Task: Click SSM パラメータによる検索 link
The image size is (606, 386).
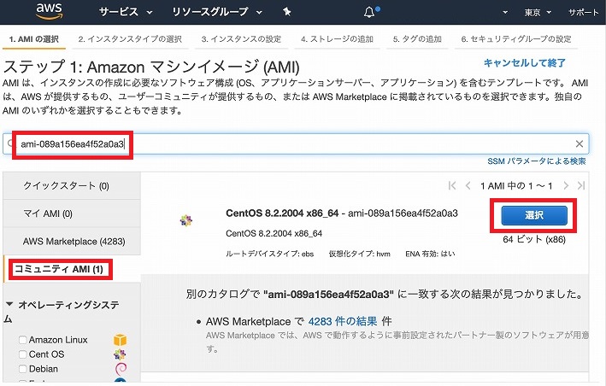Action: coord(537,161)
